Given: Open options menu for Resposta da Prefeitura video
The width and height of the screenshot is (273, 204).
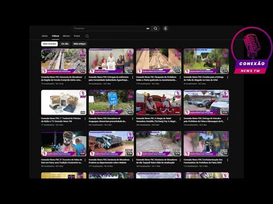Looking at the screenshot, I should point(180,78).
